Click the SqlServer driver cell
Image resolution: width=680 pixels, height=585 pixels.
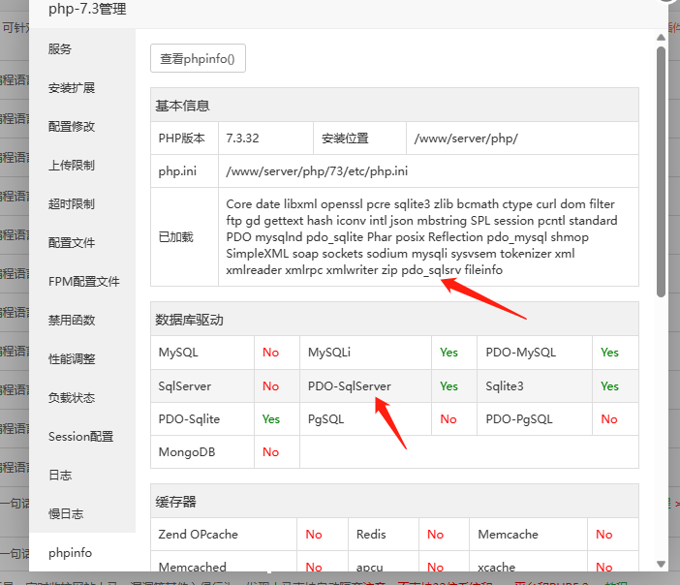pos(202,385)
